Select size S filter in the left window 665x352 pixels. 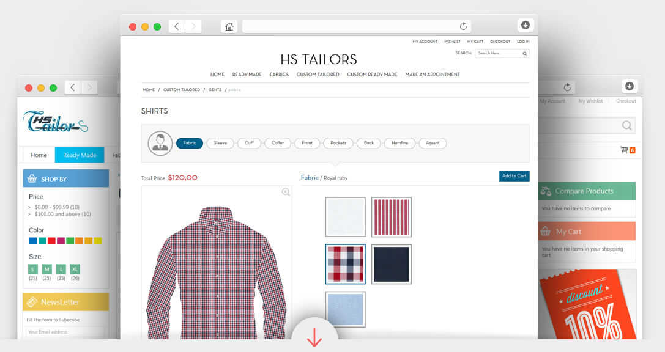33,269
